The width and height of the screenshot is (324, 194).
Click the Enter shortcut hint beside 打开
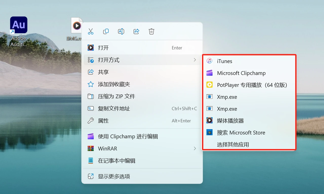pos(177,48)
